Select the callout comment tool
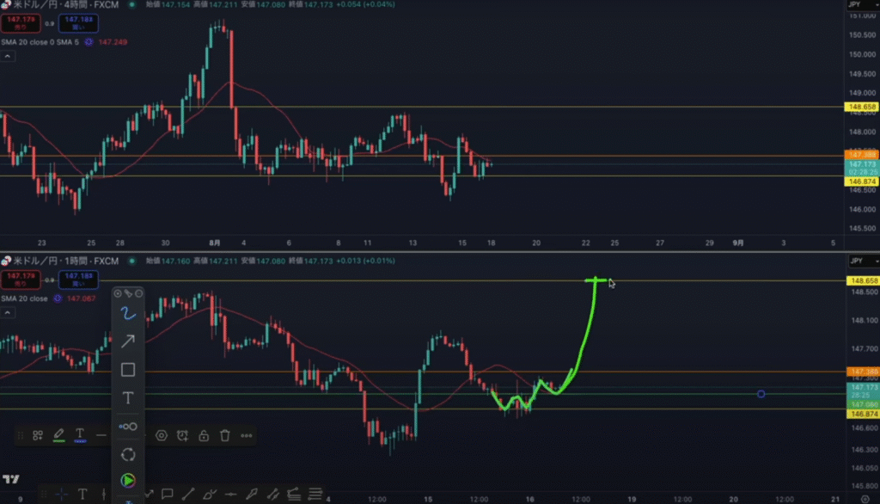Image resolution: width=880 pixels, height=504 pixels. [168, 495]
